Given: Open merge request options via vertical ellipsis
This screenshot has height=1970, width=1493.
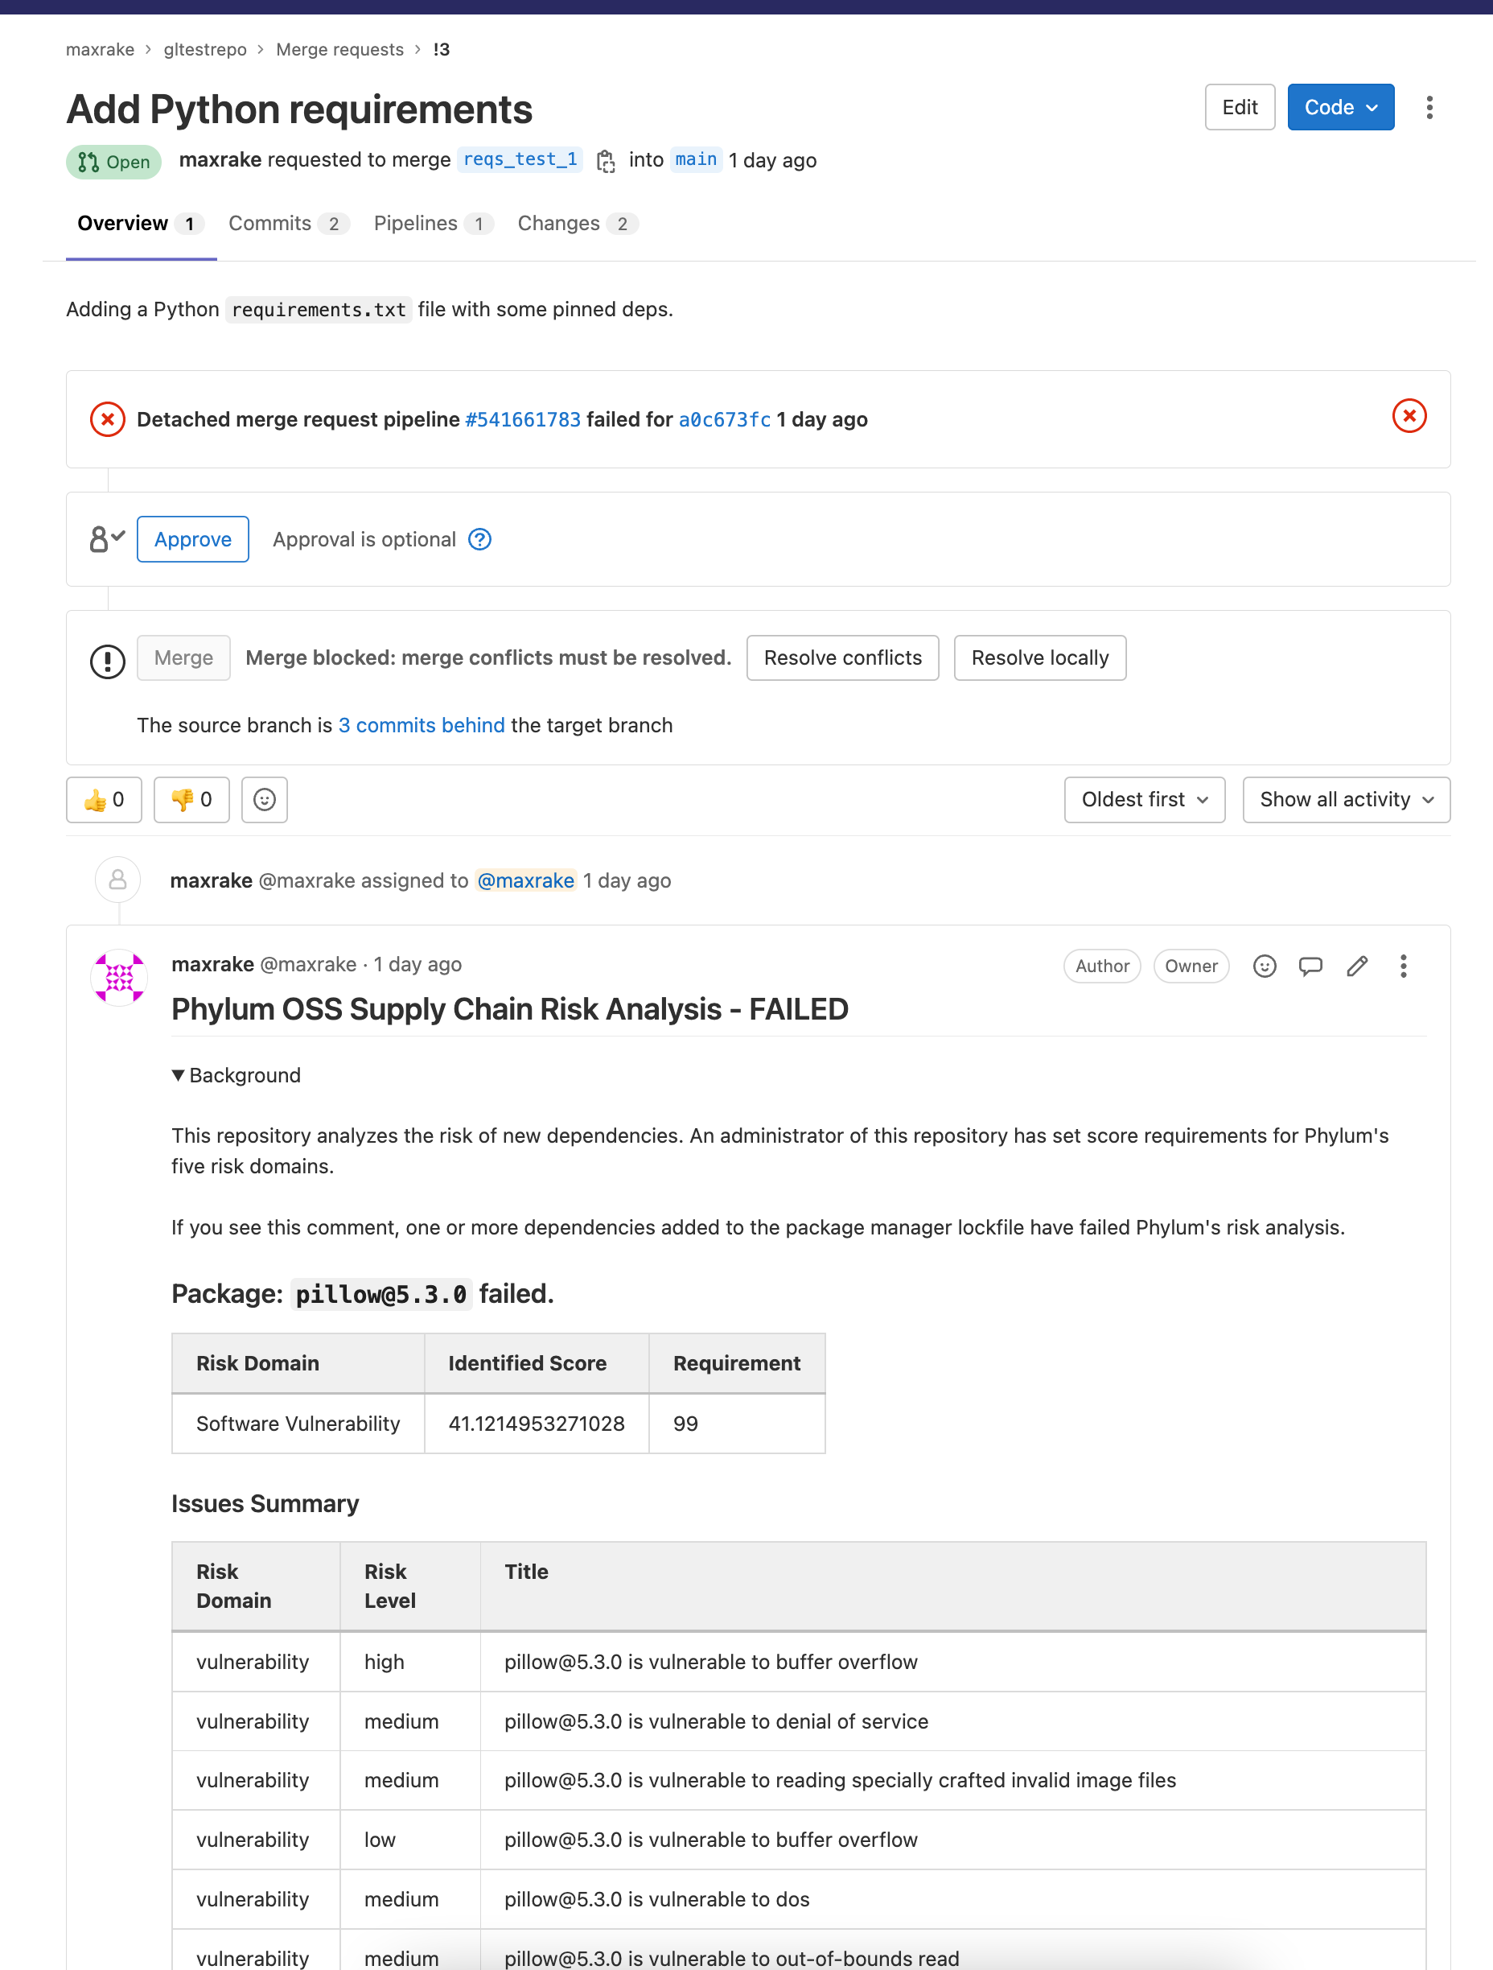Looking at the screenshot, I should [1429, 107].
